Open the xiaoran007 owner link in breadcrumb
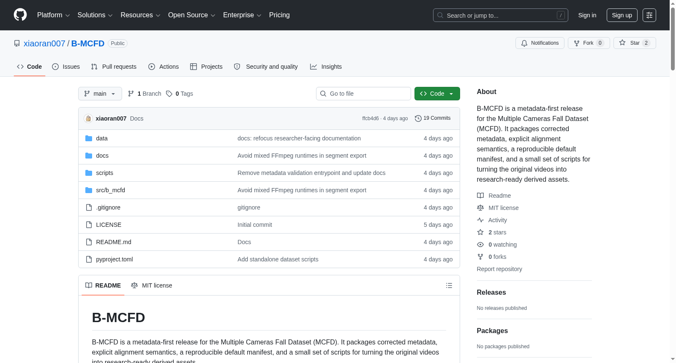This screenshot has height=363, width=676. pyautogui.click(x=44, y=43)
